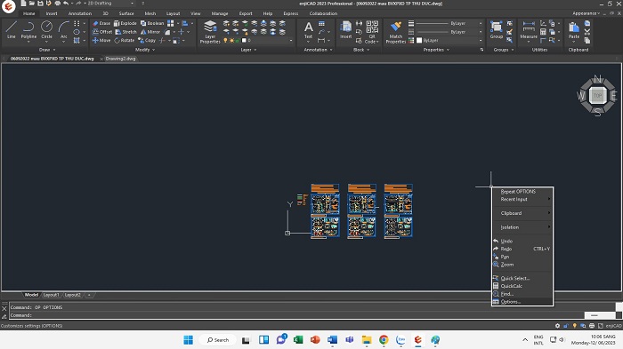
Task: Select Quick Select... in context menu
Action: click(522, 279)
